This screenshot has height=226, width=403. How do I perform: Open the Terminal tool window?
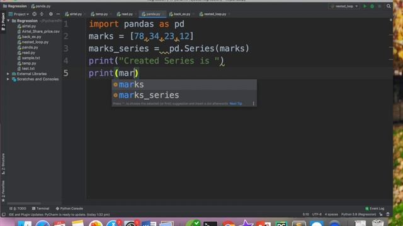[x=40, y=208]
